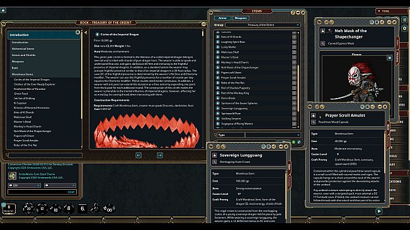Screen dimensions: 410x230
Task: Click Items window help button
Action: [293, 13]
